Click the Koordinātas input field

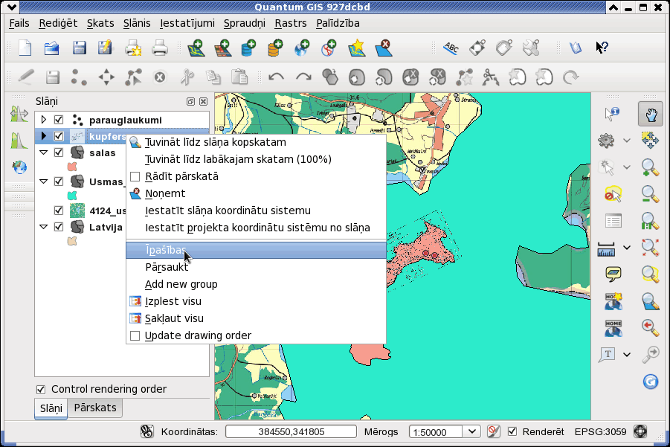pyautogui.click(x=291, y=431)
